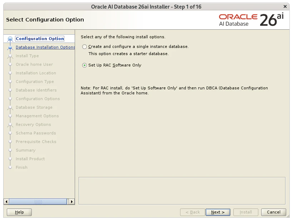Click the Schema Passwords step label

(36, 133)
